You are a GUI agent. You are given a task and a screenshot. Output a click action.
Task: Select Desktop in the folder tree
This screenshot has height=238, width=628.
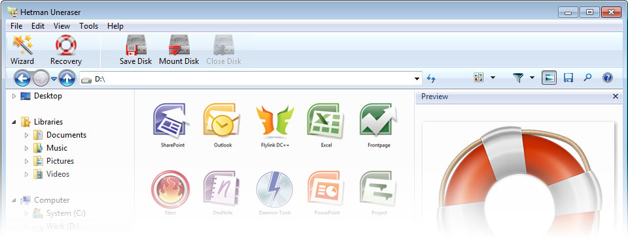pos(48,96)
